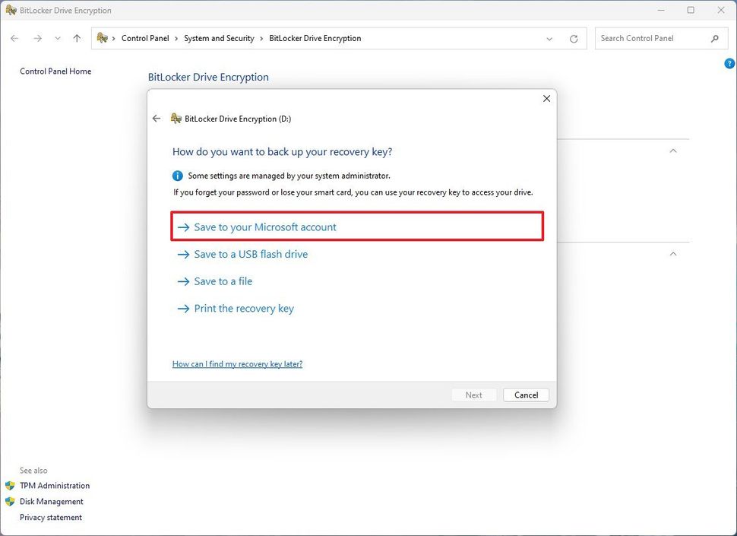
Task: Select Save to a USB flash drive
Action: pos(250,254)
